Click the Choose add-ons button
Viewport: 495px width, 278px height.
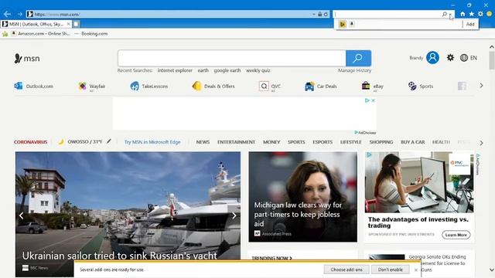point(346,270)
